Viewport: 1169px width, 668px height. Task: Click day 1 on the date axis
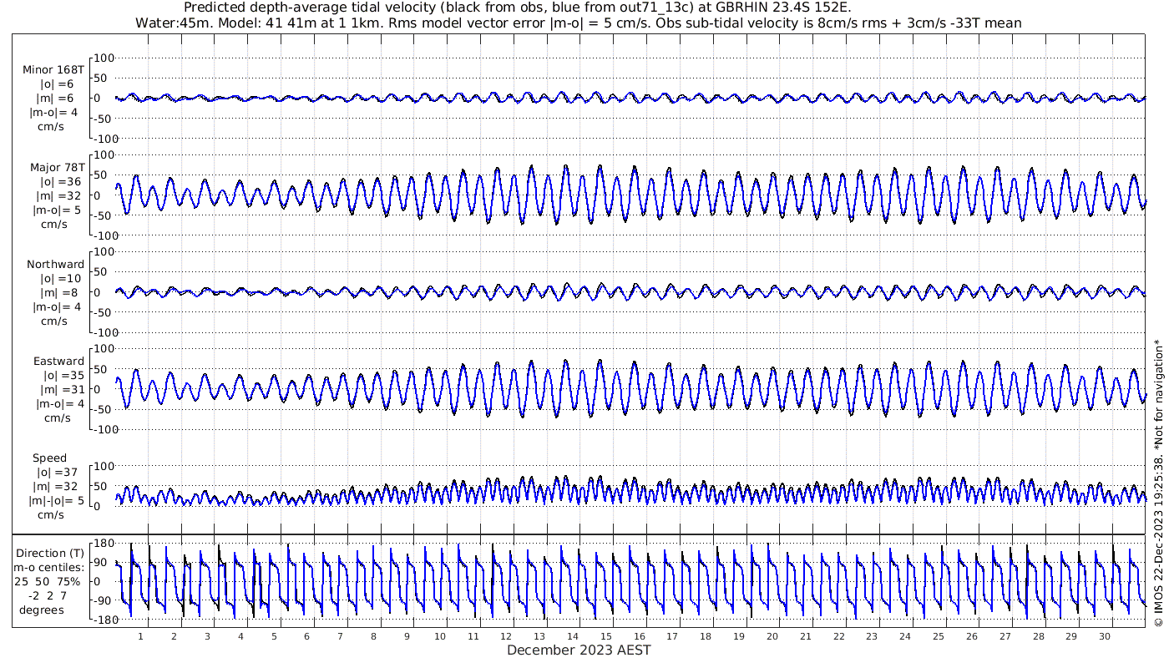click(x=140, y=636)
